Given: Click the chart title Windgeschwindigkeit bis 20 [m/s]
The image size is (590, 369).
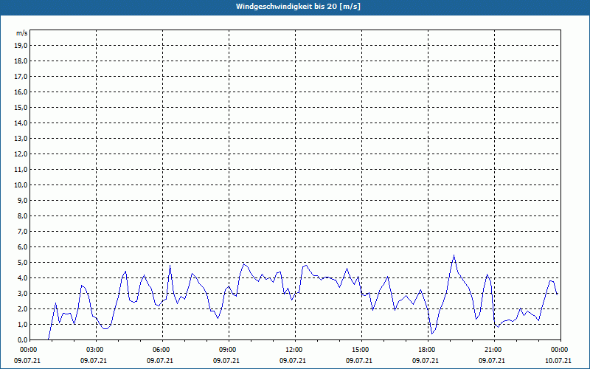Looking at the screenshot, I should coord(298,7).
